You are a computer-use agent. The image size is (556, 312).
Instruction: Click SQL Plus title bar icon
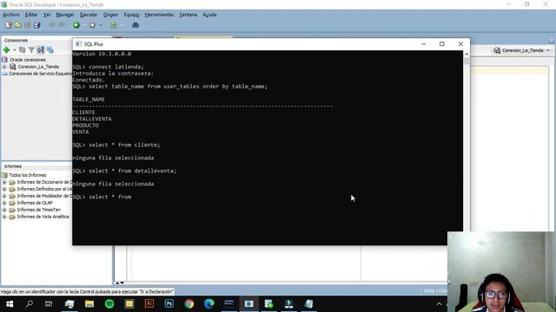[x=79, y=44]
